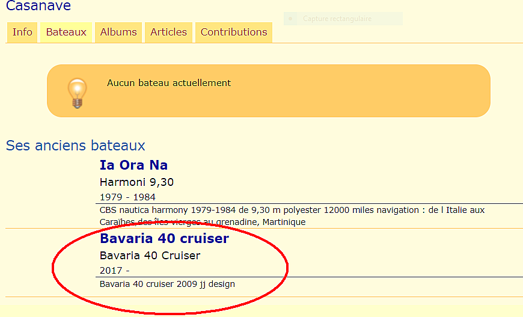Viewport: 523px width, 317px height.
Task: Select the '1979 - 1984' date range
Action: (127, 197)
